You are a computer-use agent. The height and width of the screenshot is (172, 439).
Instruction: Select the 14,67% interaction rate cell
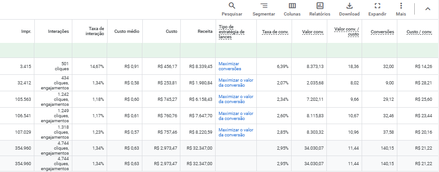tap(97, 67)
